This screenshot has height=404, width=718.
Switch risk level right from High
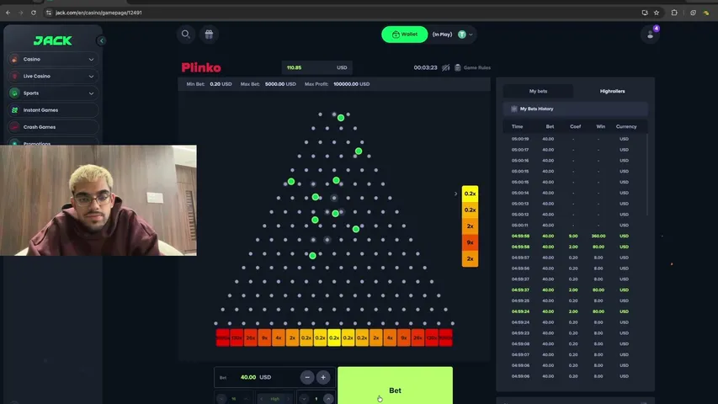pyautogui.click(x=288, y=399)
